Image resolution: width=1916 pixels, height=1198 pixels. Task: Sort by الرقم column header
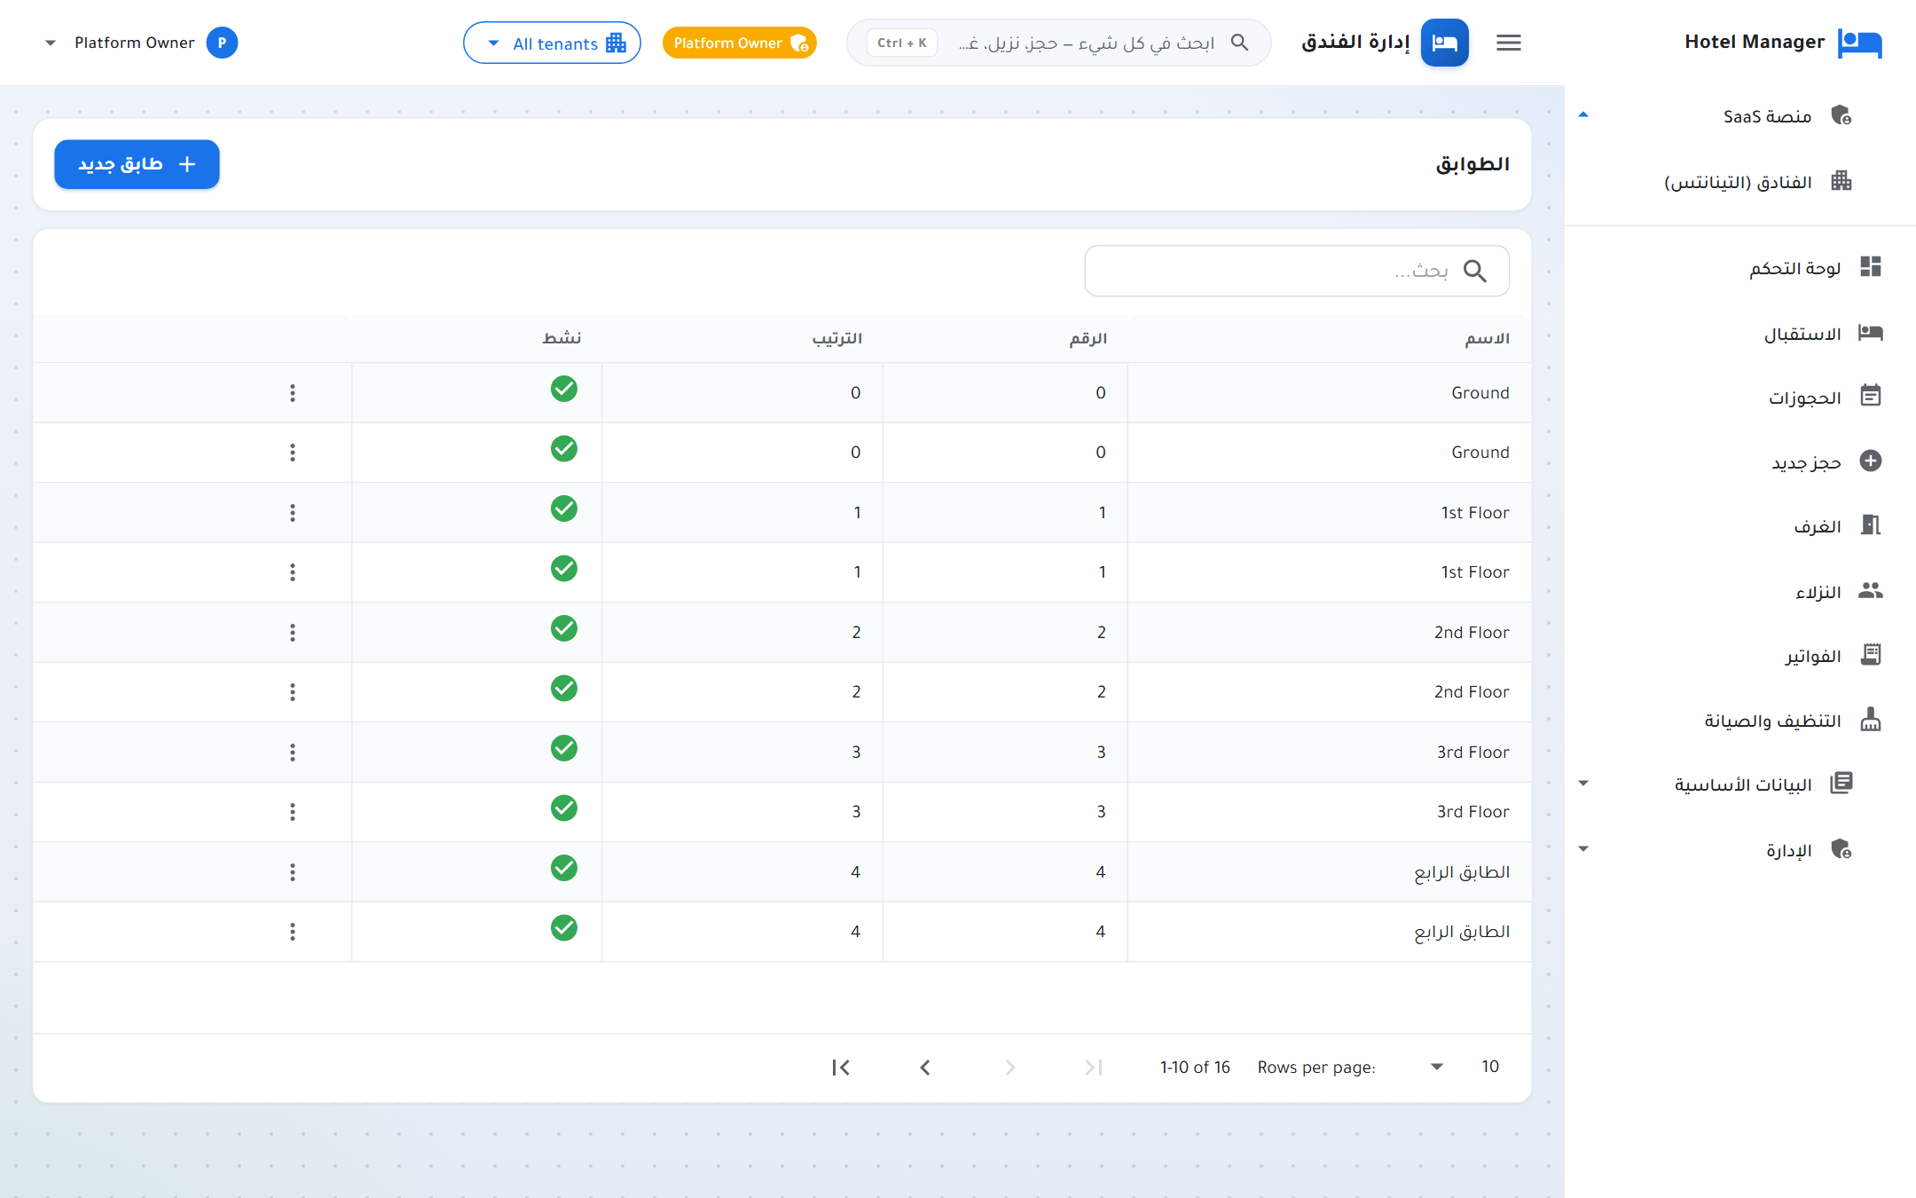tap(1088, 338)
